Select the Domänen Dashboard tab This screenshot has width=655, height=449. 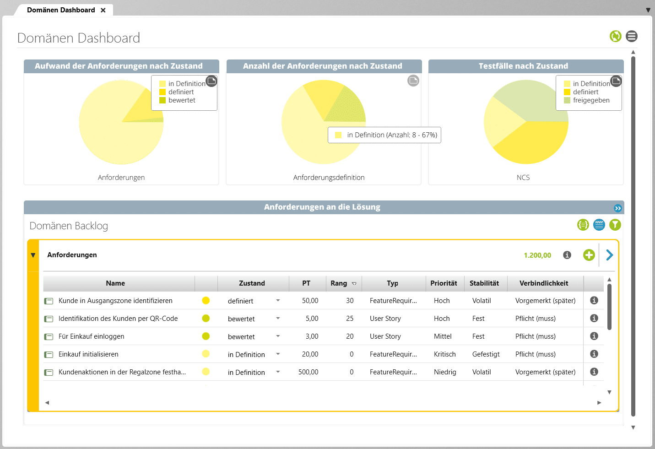click(x=61, y=10)
